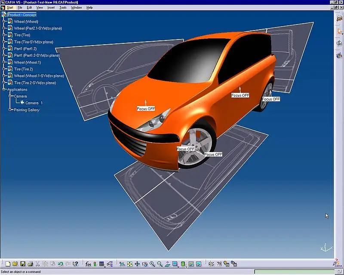Fit All In view
344x275 pixels.
(x=130, y=264)
